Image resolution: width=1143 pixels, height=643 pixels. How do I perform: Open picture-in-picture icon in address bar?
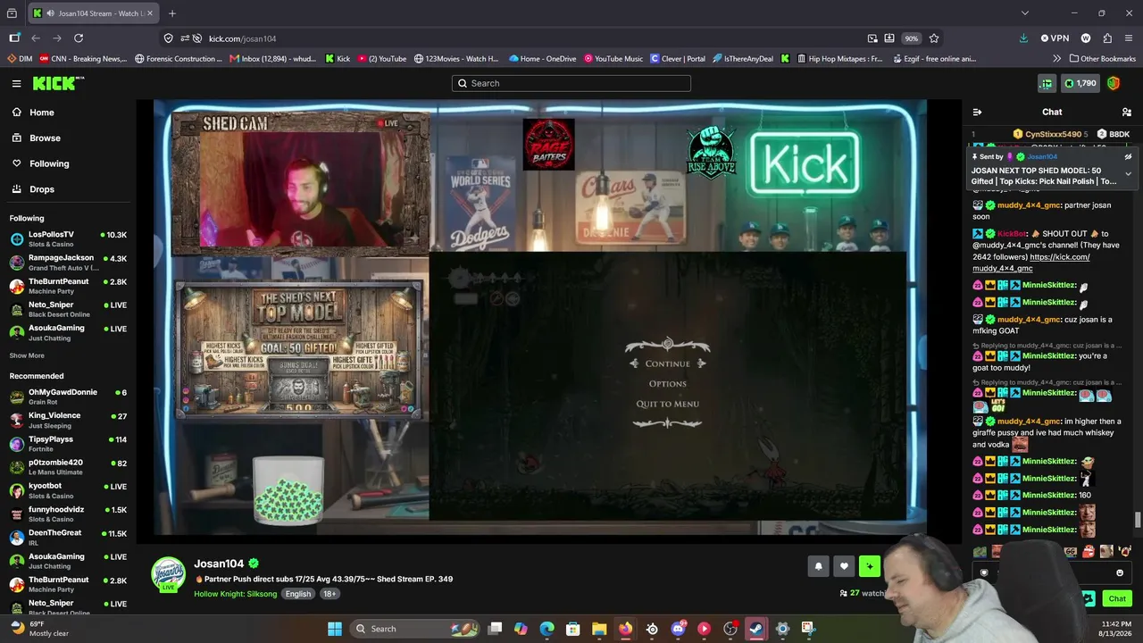pyautogui.click(x=872, y=38)
